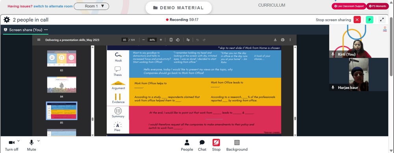Download the PDF document
This screenshot has height=153, width=394.
275,40
